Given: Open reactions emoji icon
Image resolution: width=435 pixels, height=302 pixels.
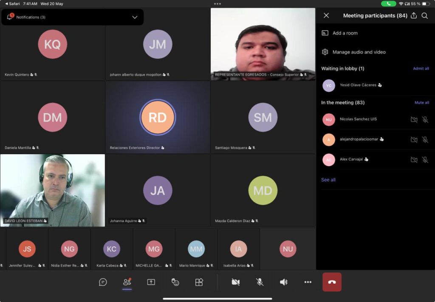Looking at the screenshot, I should point(175,282).
